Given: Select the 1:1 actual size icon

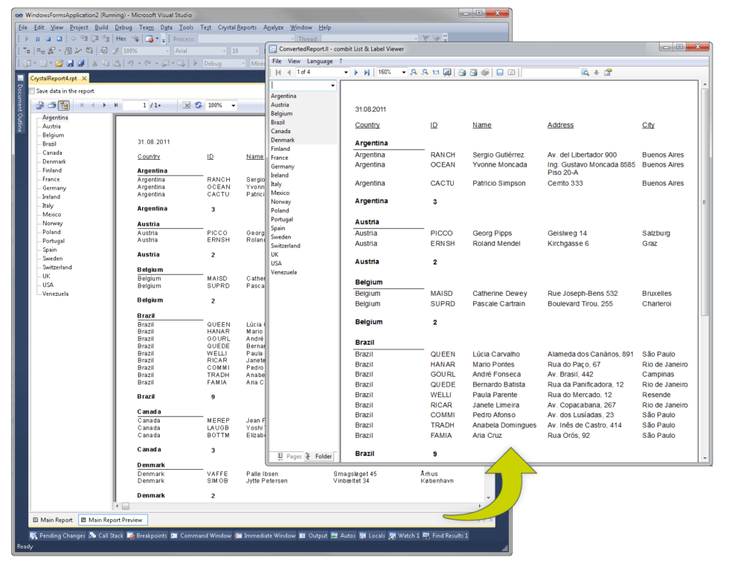Looking at the screenshot, I should pos(435,74).
